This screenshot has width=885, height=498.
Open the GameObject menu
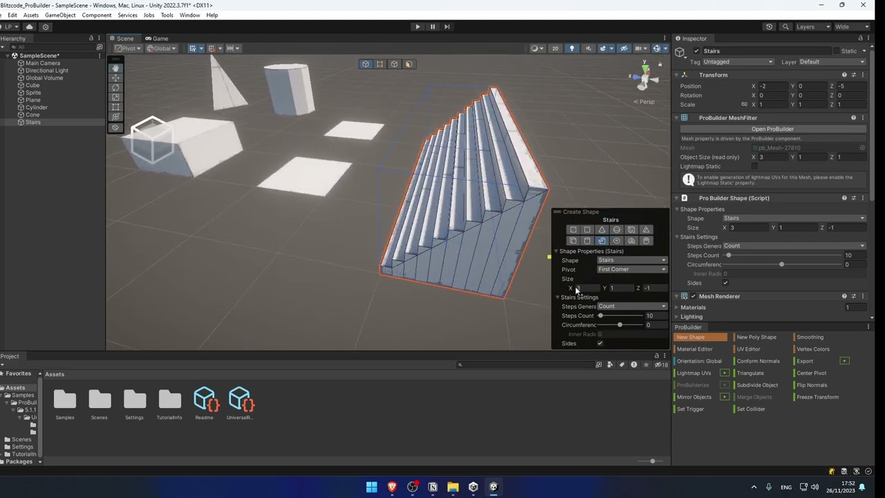(x=60, y=15)
